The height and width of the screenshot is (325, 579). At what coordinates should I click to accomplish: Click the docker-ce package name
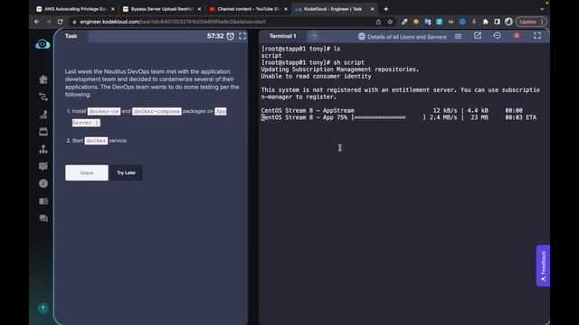coord(104,111)
